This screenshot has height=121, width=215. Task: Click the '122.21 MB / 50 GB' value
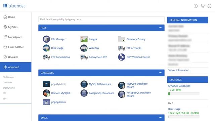point(178,113)
